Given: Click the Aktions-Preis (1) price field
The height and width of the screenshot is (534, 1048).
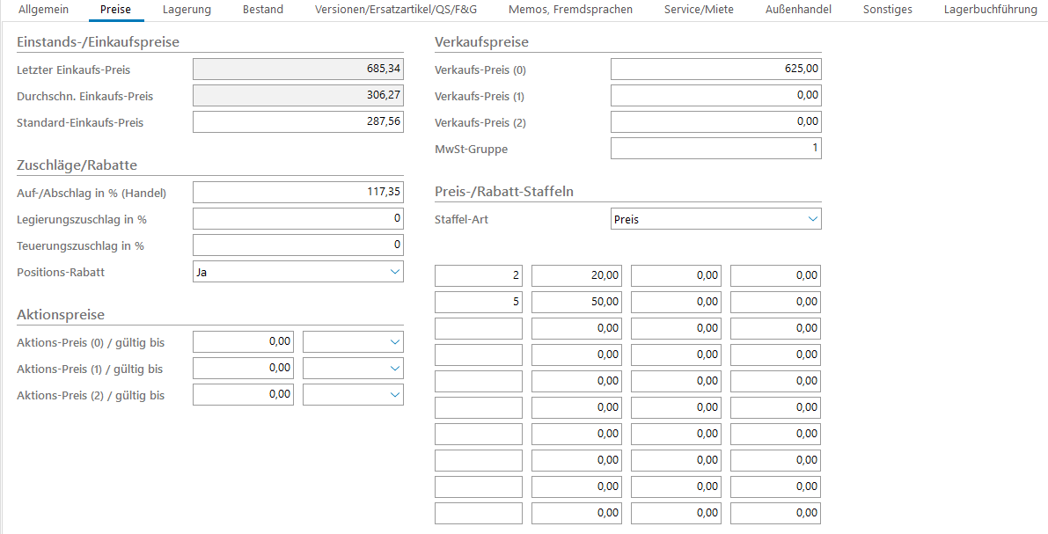Looking at the screenshot, I should pyautogui.click(x=243, y=369).
